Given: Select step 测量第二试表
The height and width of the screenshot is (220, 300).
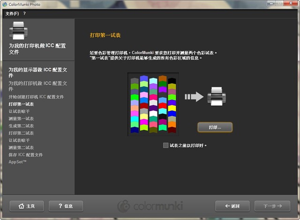Looking at the screenshot, I should coord(21,148).
